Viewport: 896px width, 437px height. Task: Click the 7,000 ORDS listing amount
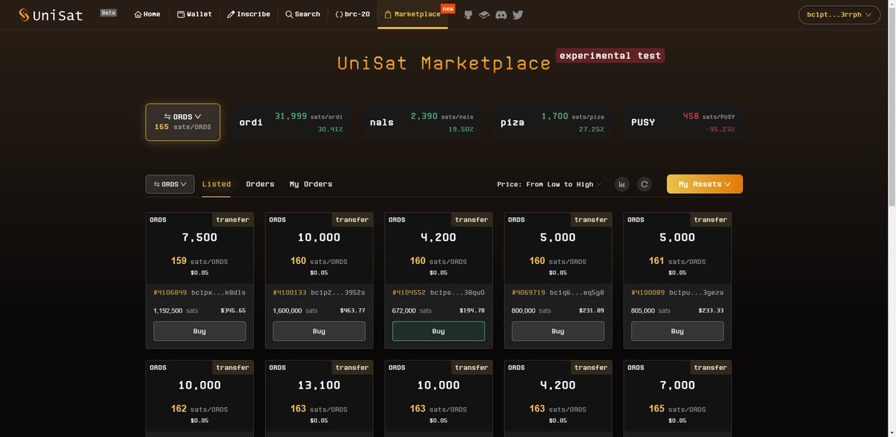(677, 386)
